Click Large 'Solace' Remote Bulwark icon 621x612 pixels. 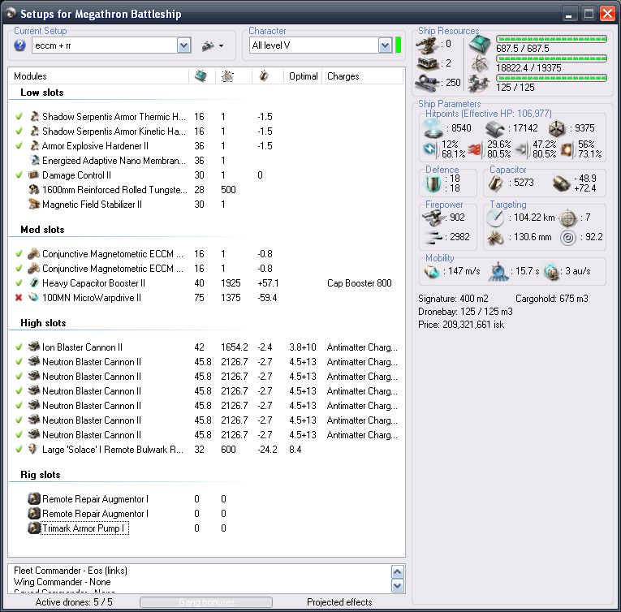pyautogui.click(x=34, y=449)
